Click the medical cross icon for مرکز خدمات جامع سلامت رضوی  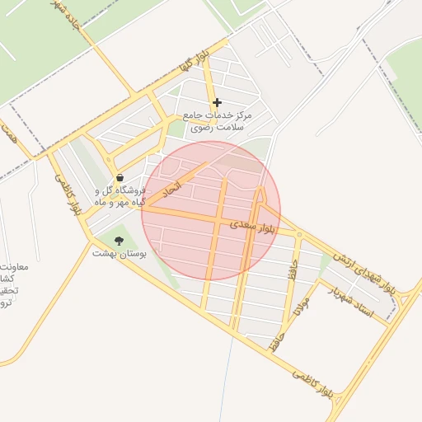click(217, 103)
